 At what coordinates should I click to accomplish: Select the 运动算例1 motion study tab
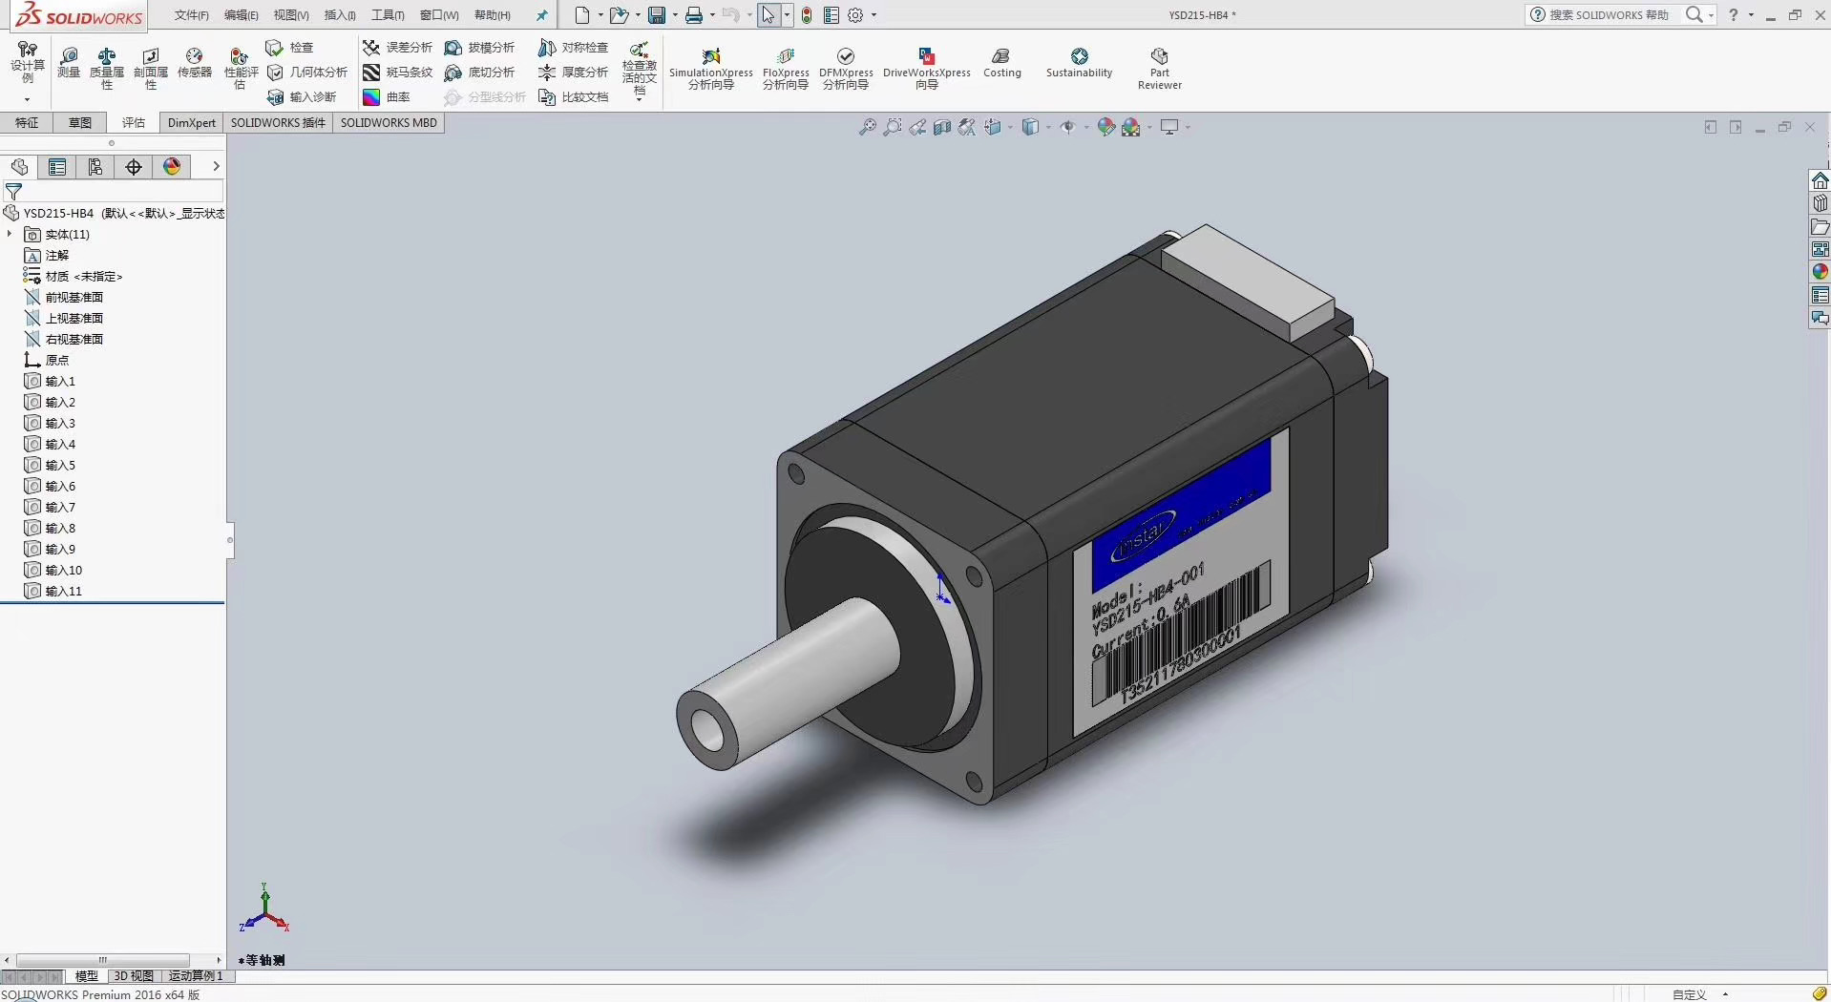tap(196, 976)
